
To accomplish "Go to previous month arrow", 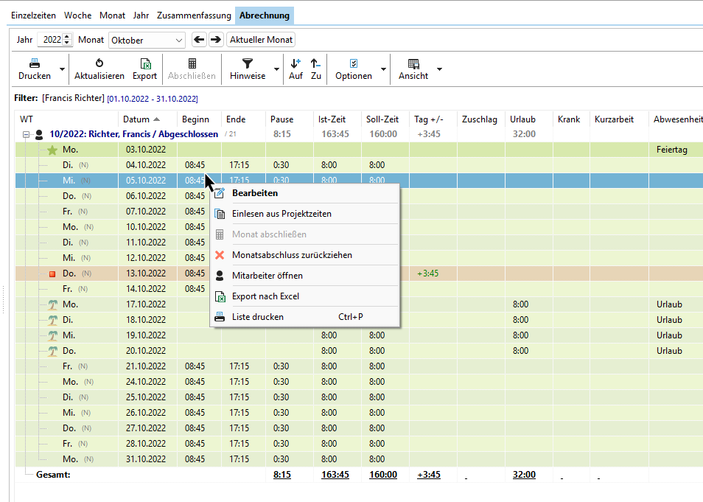I will click(x=198, y=40).
